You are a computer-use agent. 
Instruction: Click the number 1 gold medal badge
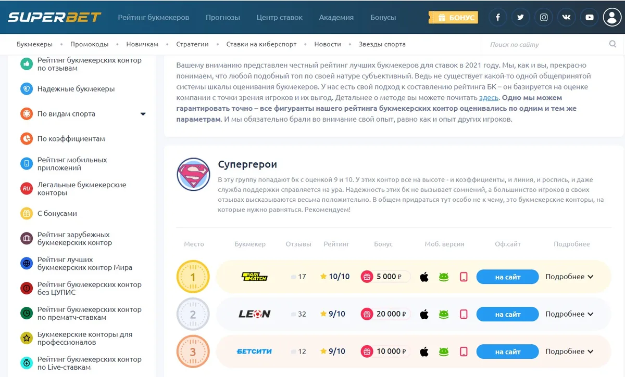click(193, 277)
